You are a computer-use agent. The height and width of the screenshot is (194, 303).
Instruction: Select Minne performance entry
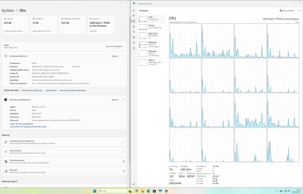[x=152, y=27]
